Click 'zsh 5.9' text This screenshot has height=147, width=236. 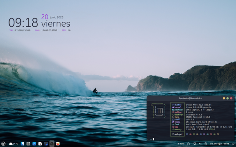pos(190,119)
